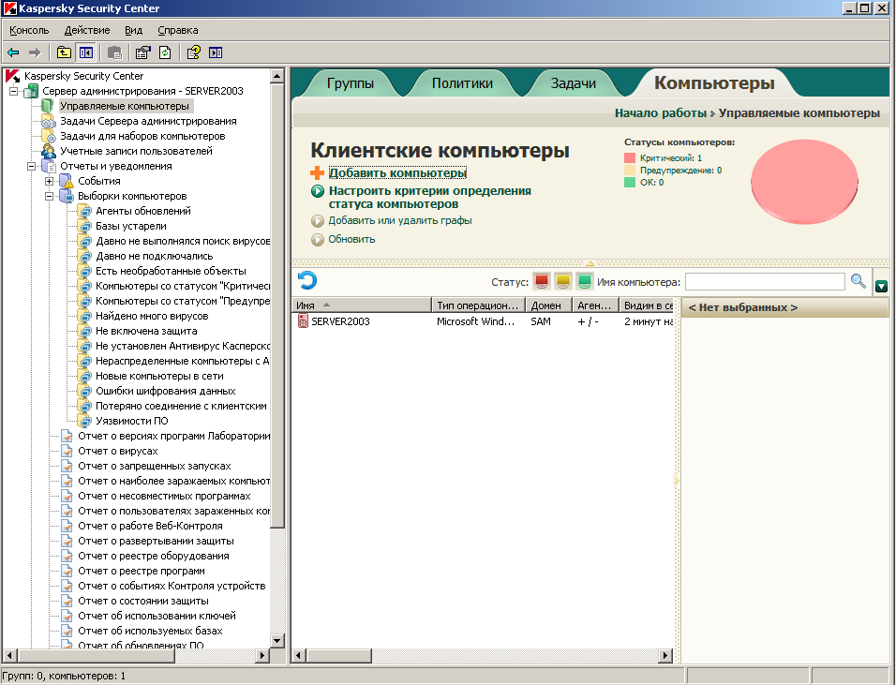Viewport: 896px width, 685px height.
Task: Click the arrow icon beside Обновить
Action: click(318, 239)
